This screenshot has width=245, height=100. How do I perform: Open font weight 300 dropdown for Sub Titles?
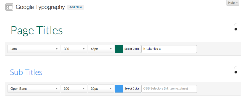click(74, 88)
